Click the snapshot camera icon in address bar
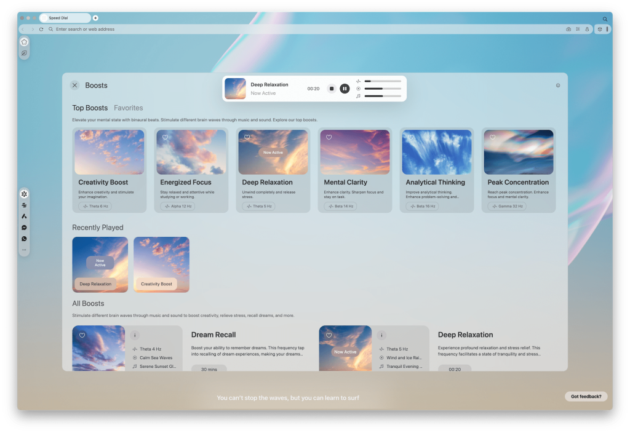 tap(568, 29)
